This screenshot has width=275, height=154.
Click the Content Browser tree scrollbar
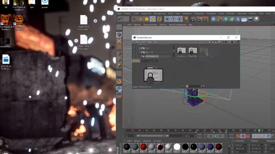[174, 51]
